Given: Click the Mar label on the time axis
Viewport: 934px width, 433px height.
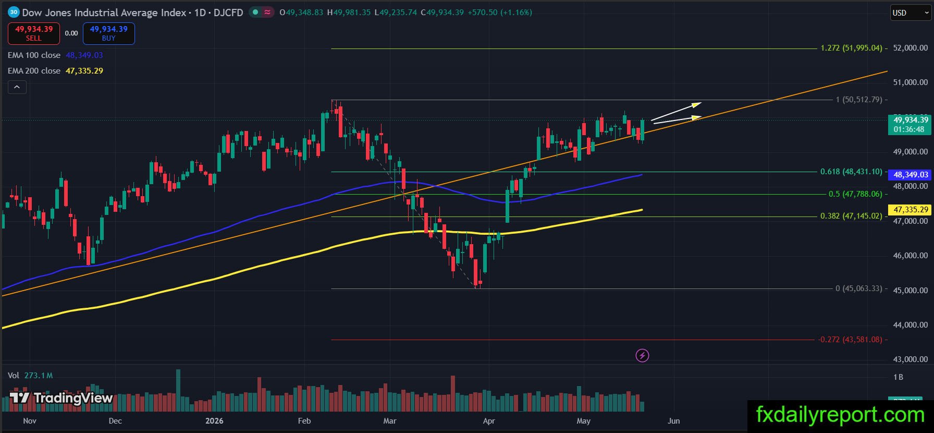Looking at the screenshot, I should pyautogui.click(x=390, y=421).
